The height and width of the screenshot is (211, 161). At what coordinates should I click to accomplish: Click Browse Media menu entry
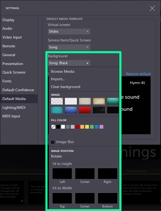[x=62, y=71]
